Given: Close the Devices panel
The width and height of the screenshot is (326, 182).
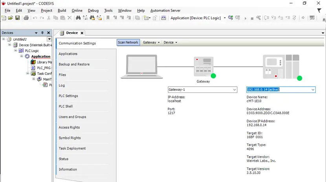Looking at the screenshot, I should [49, 33].
